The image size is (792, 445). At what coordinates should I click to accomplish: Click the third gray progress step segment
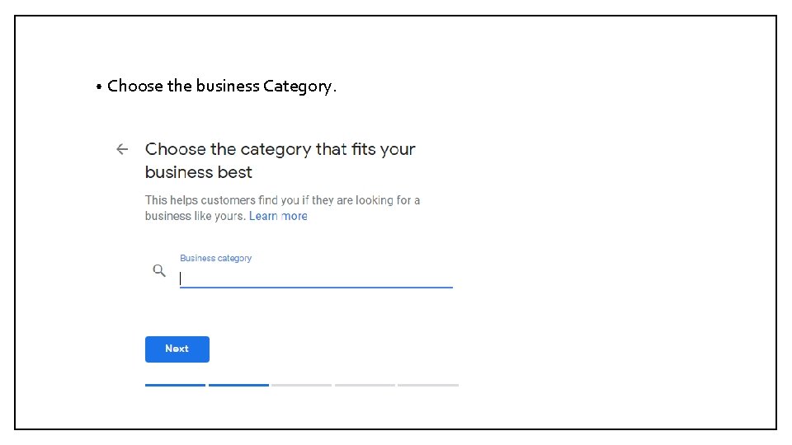(301, 385)
